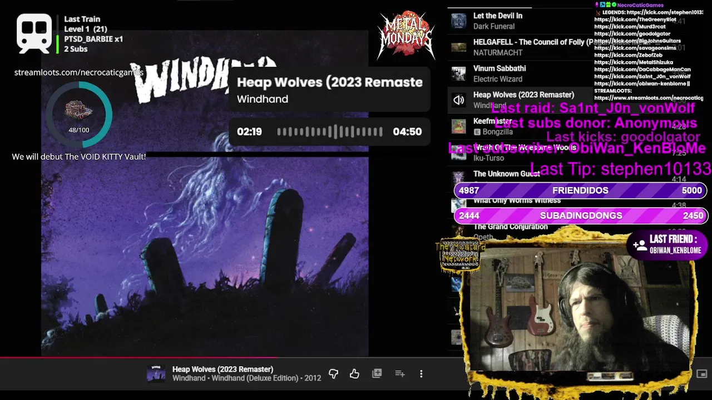Click the OBIWAN_KENBLOME last friend label
Image resolution: width=712 pixels, height=400 pixels.
[675, 251]
